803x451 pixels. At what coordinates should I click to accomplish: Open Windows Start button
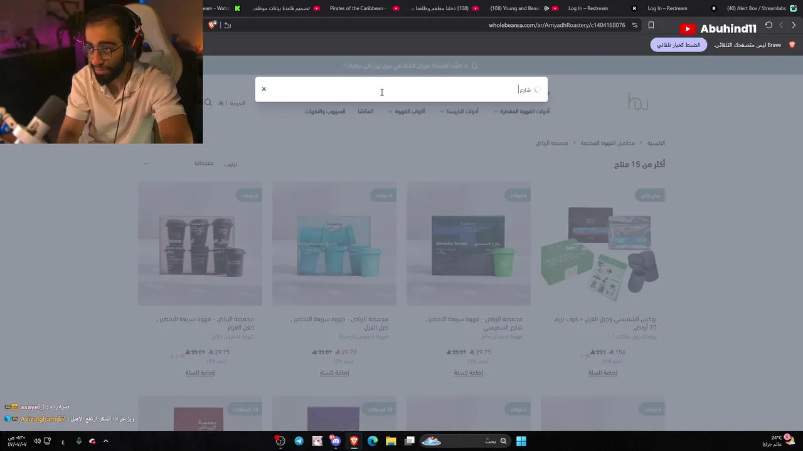[x=521, y=441]
